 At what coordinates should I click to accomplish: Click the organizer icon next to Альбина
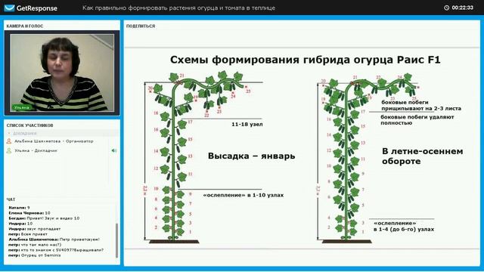(x=9, y=141)
